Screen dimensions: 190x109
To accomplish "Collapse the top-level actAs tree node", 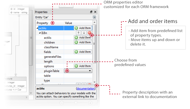I will click(x=37, y=28).
